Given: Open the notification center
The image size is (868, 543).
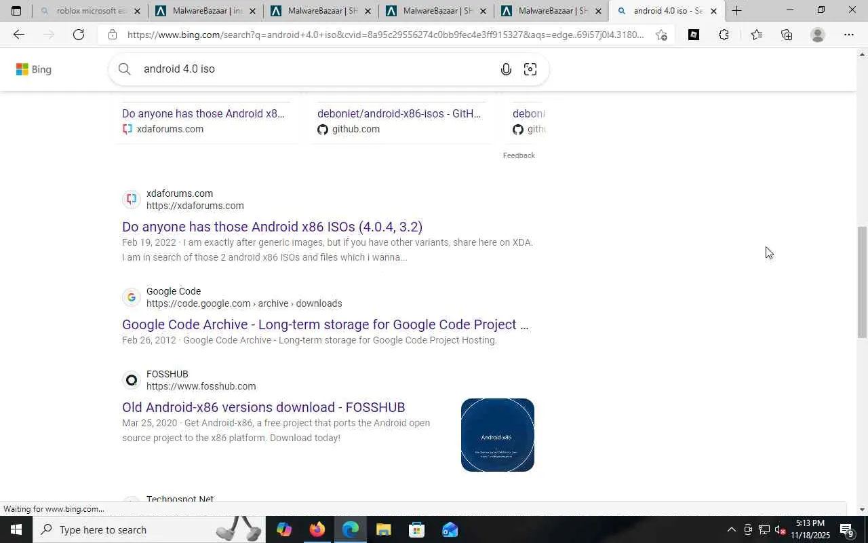Looking at the screenshot, I should pyautogui.click(x=847, y=529).
